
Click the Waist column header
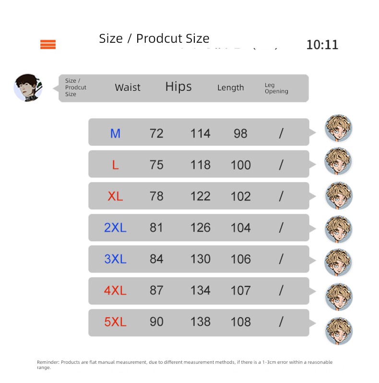(x=128, y=87)
